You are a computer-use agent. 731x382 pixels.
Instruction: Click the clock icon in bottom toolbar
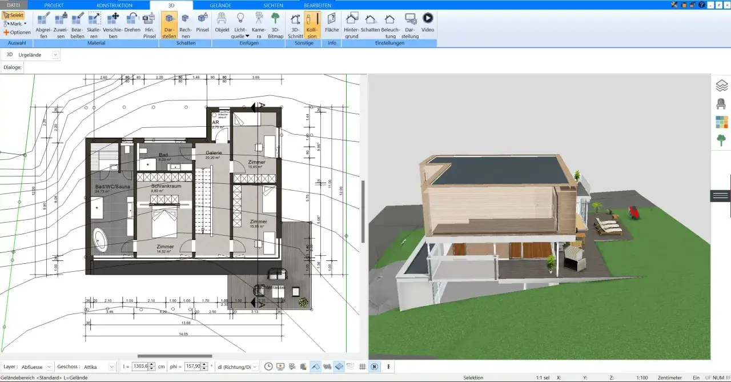click(x=268, y=367)
